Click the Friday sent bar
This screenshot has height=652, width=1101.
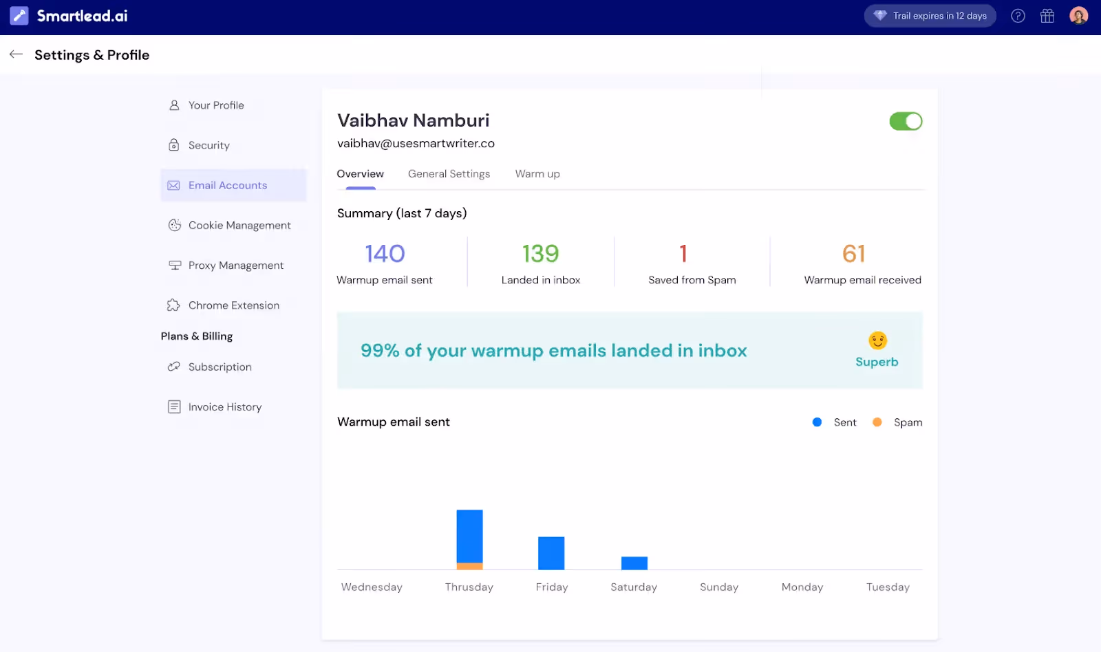click(x=551, y=553)
